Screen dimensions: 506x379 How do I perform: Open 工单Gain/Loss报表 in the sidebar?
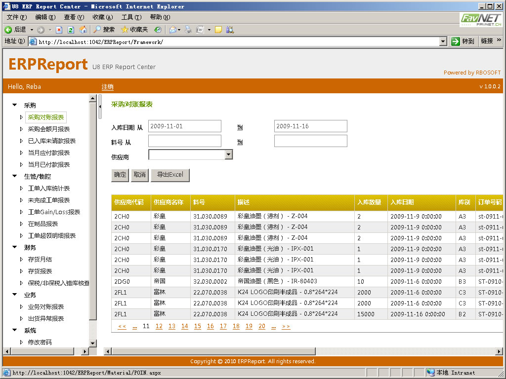(x=54, y=212)
